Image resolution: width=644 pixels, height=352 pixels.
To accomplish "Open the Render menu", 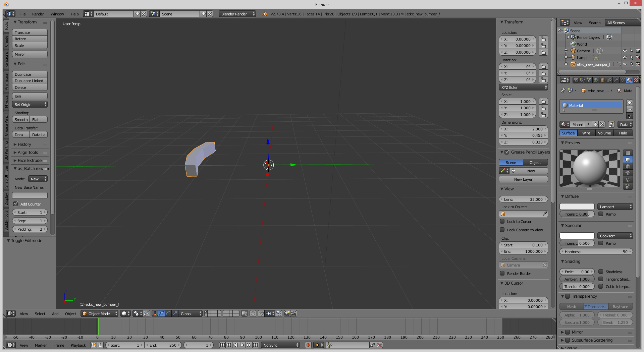I will (38, 14).
